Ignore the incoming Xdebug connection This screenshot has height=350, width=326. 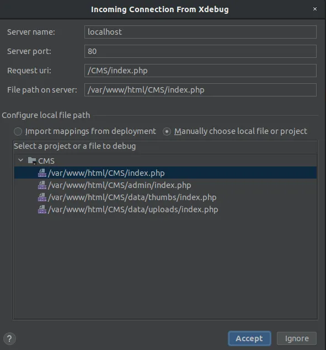[x=297, y=338]
